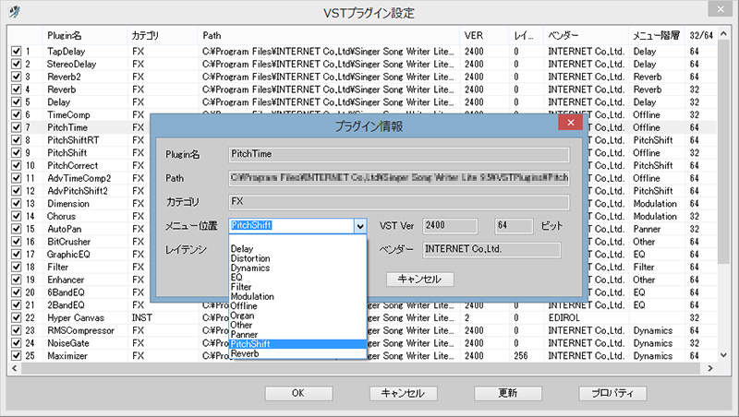Select the RMSCompressor plugin name
This screenshot has width=739, height=417.
[x=80, y=330]
